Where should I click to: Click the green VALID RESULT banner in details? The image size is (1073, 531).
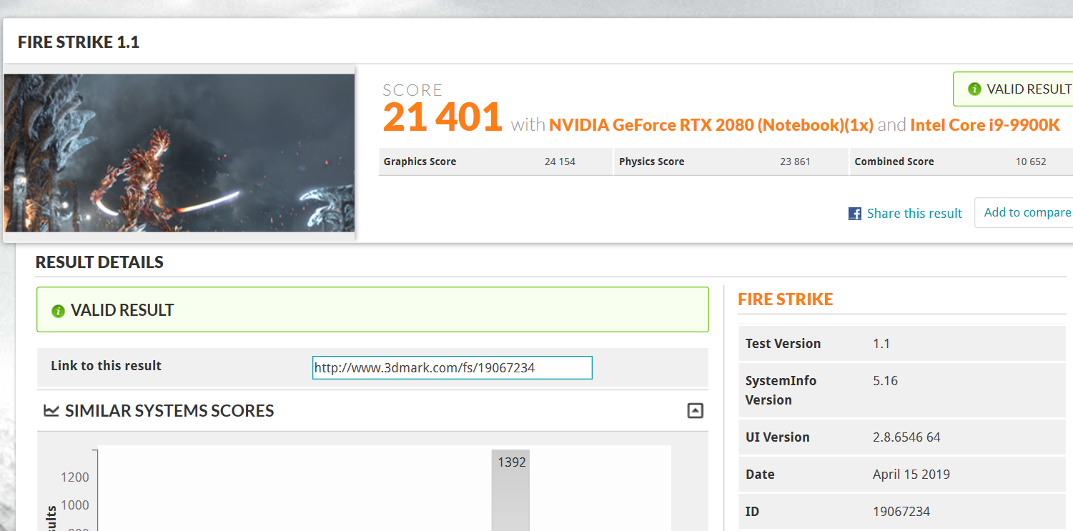click(x=372, y=309)
